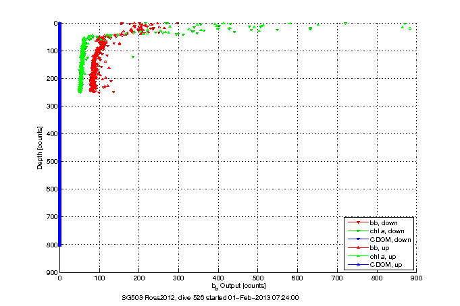Viewport: 460px width, 306px height.
Task: Click the y-axis tick label 500
Action: tap(52, 161)
